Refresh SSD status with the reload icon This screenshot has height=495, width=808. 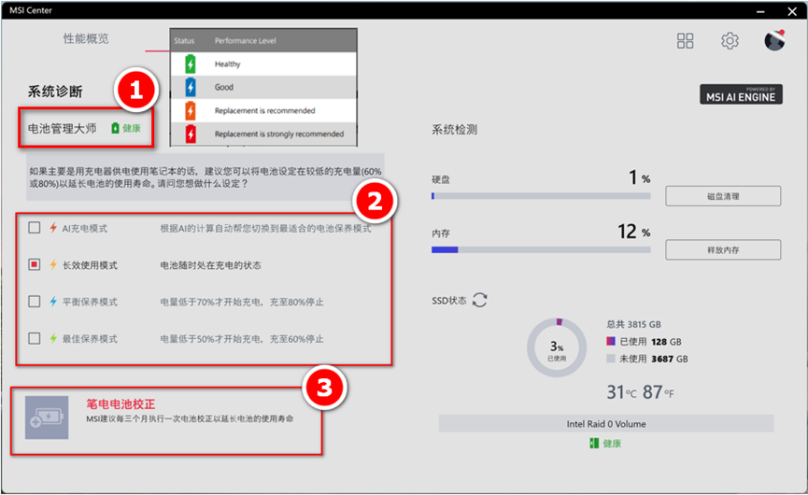click(x=480, y=300)
